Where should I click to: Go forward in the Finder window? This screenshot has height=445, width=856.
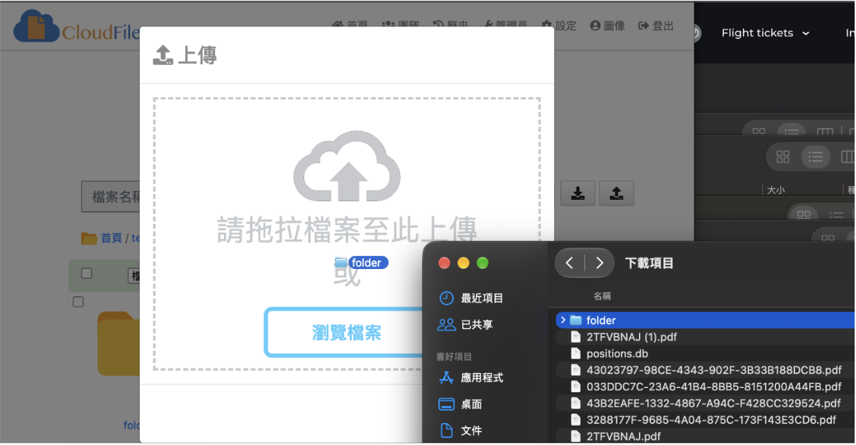click(x=599, y=263)
